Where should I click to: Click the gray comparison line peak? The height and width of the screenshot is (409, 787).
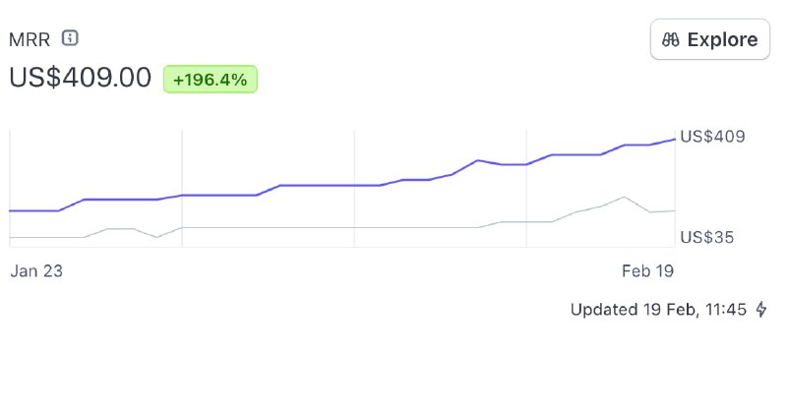coord(624,197)
